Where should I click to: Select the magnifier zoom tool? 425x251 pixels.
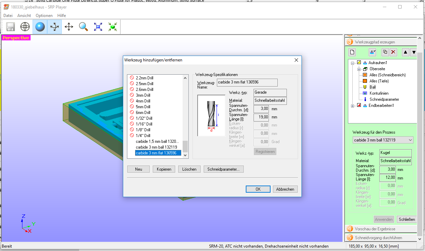pos(84,27)
